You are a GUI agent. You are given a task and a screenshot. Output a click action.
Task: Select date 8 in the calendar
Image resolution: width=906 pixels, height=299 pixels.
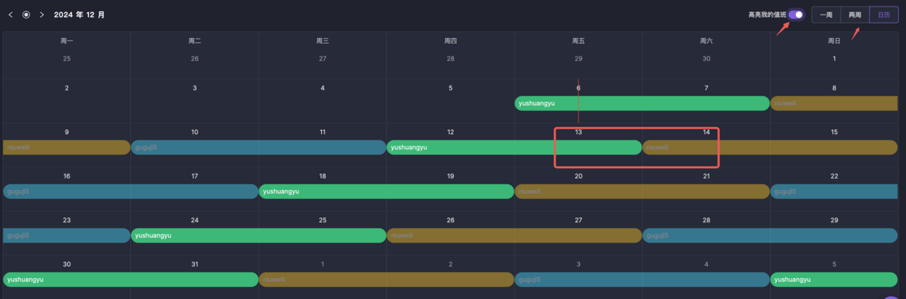pos(834,88)
